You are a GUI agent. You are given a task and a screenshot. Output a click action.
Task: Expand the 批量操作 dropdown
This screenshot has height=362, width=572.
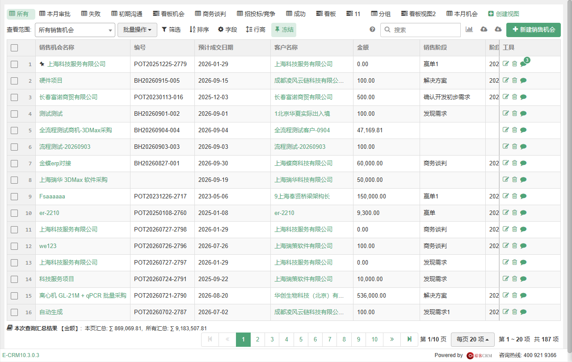point(137,30)
